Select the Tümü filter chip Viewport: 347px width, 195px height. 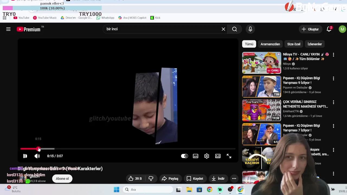tap(249, 44)
